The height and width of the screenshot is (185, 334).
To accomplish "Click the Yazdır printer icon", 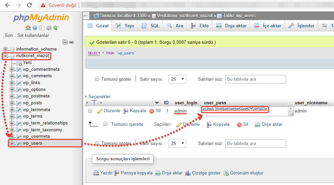I will pos(96,173).
